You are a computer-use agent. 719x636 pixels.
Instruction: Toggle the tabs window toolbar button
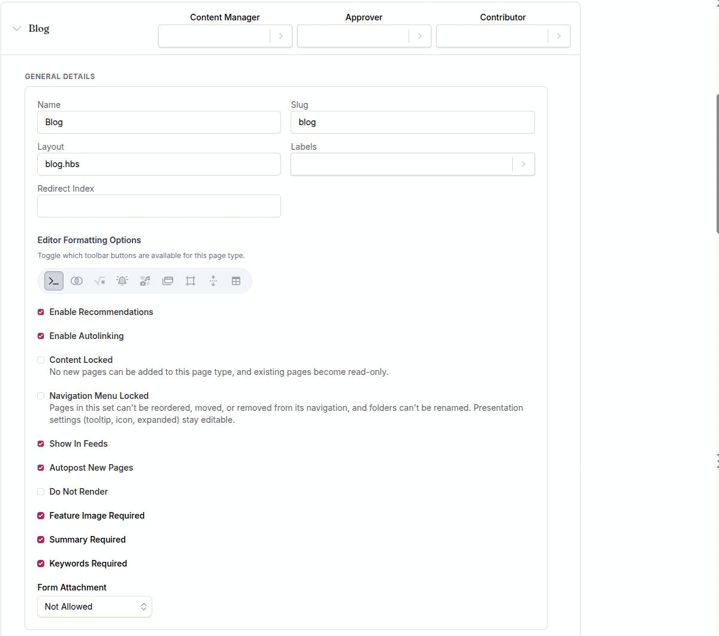[x=168, y=281]
